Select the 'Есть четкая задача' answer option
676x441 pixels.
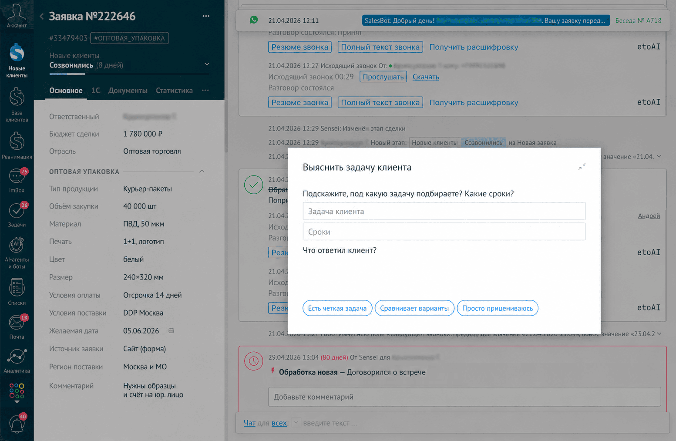click(337, 308)
